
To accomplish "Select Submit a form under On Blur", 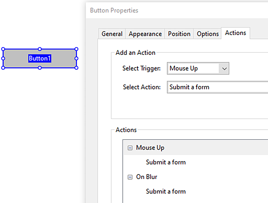I will [x=166, y=191].
